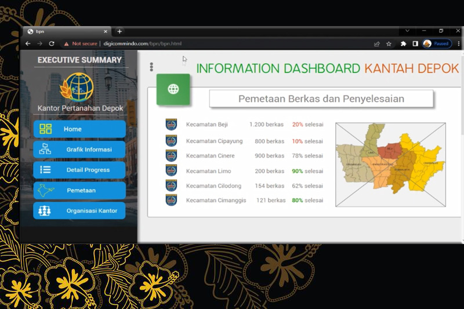Expand the tab search chevron
The width and height of the screenshot is (464, 309).
pyautogui.click(x=407, y=31)
